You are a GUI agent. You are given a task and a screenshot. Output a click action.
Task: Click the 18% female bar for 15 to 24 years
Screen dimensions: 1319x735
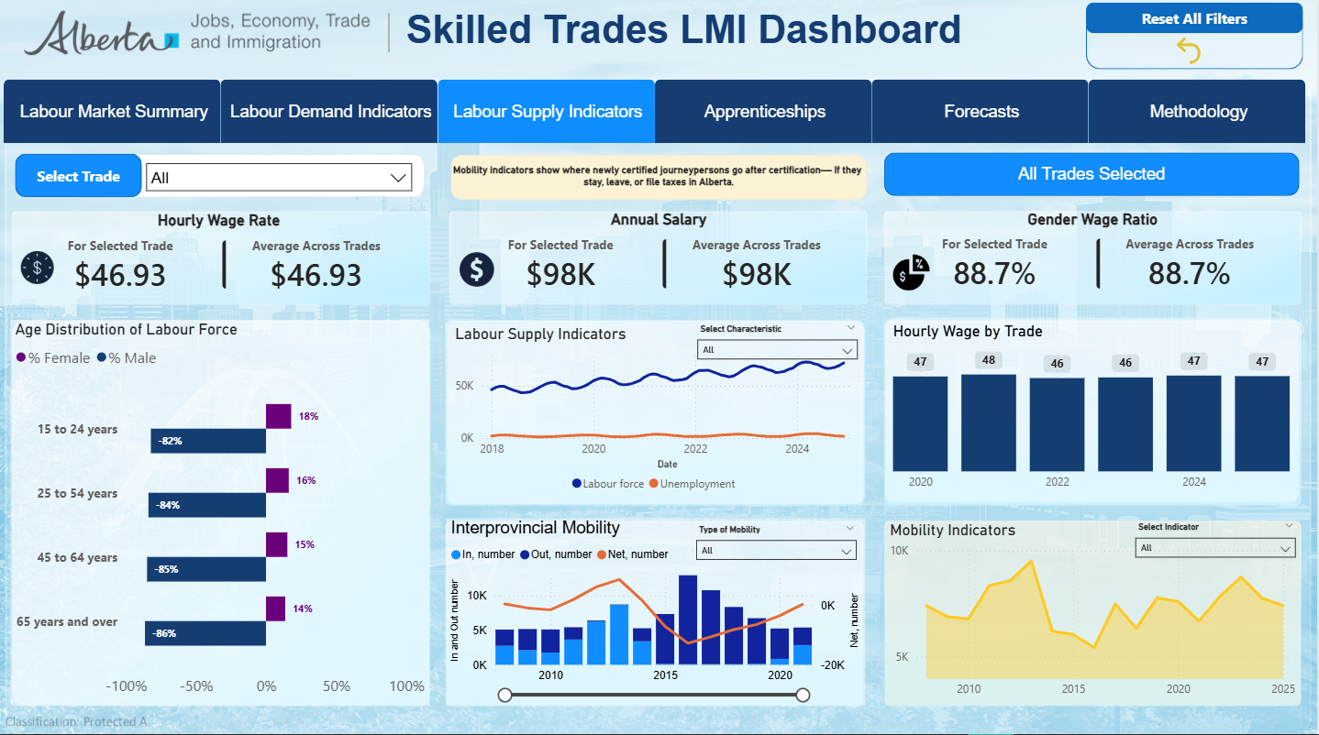point(279,416)
